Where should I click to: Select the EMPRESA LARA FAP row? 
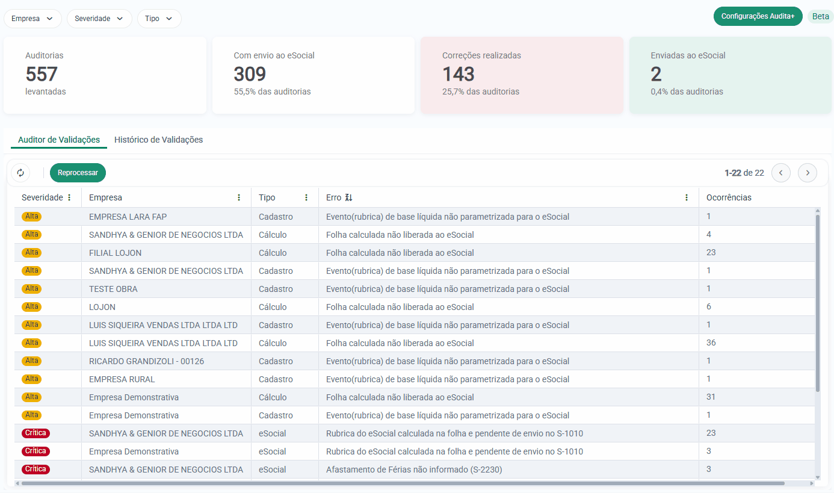click(x=415, y=217)
